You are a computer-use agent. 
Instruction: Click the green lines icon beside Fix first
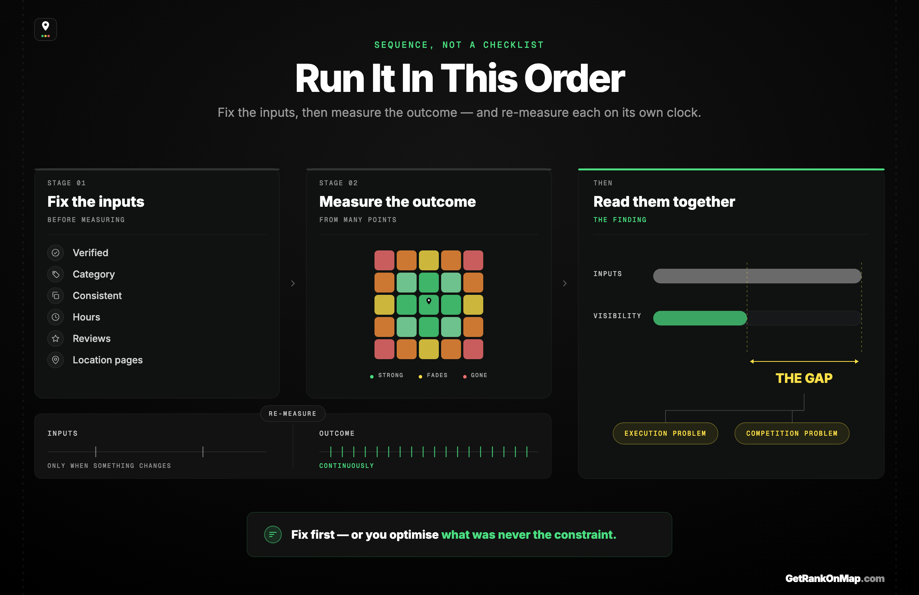coord(273,535)
